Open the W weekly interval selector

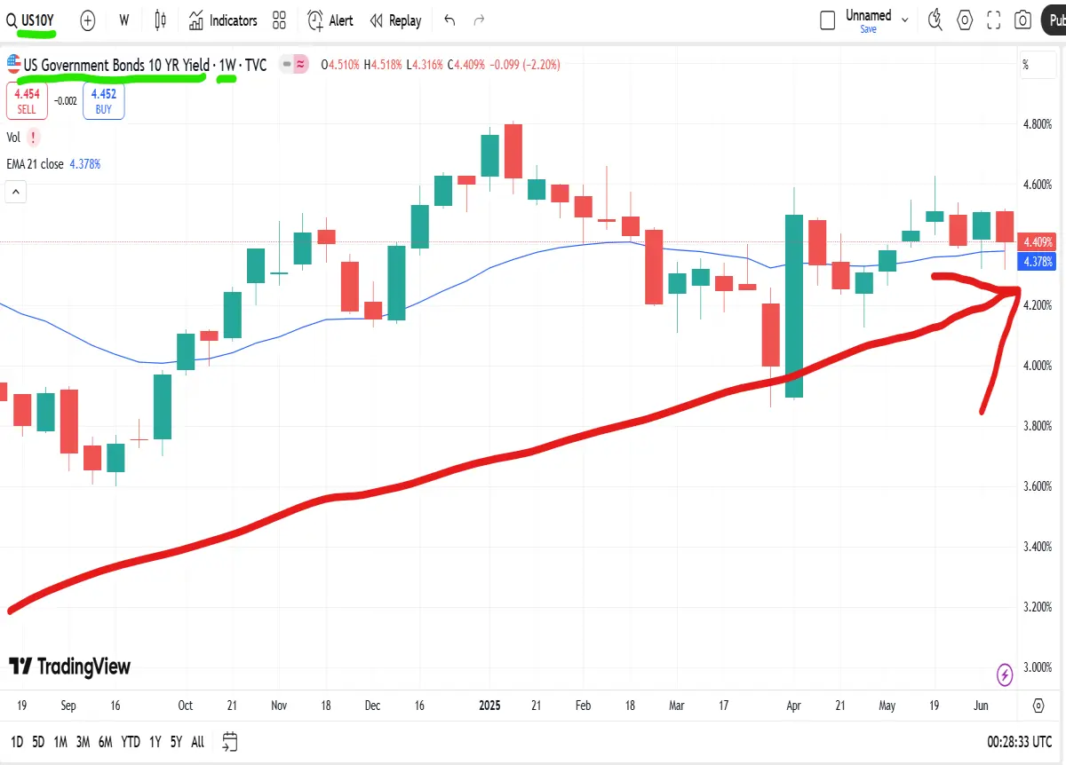pos(123,20)
